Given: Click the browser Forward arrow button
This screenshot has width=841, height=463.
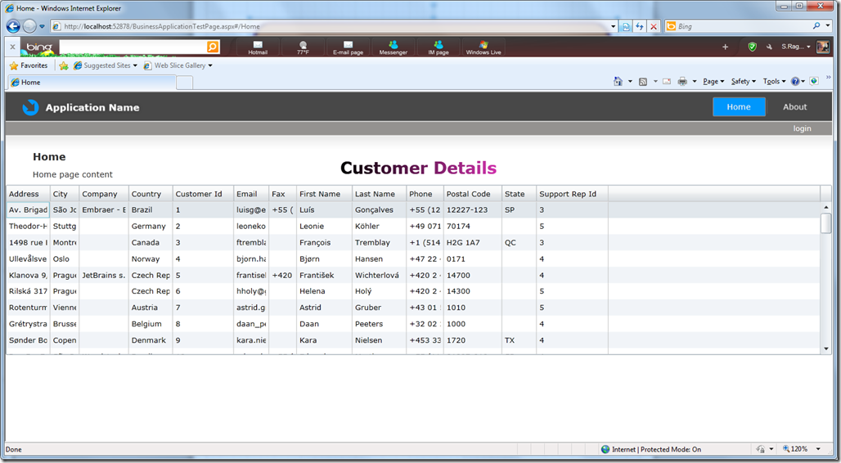Looking at the screenshot, I should tap(29, 25).
